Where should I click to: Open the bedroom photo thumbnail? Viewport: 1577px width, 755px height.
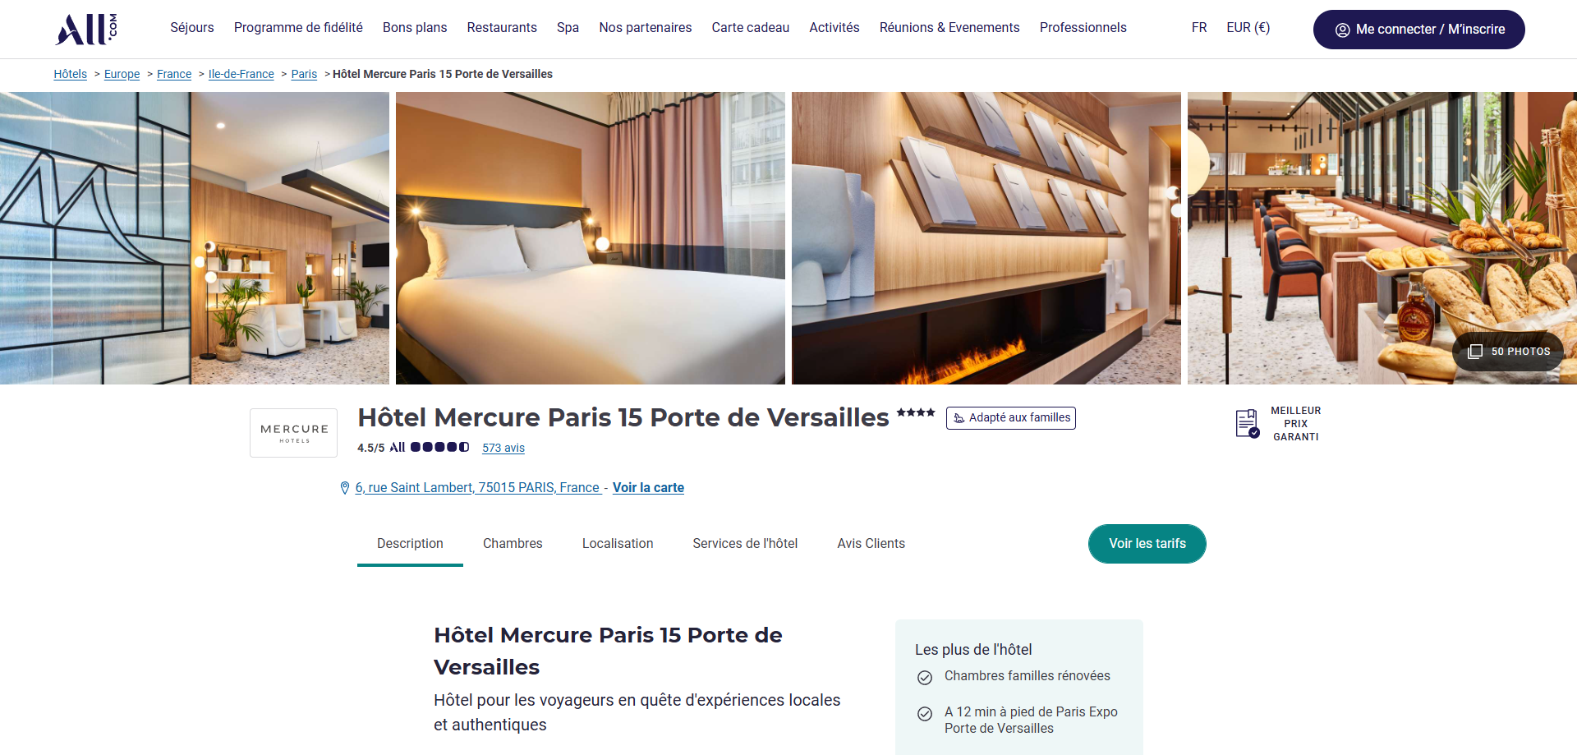(x=591, y=238)
